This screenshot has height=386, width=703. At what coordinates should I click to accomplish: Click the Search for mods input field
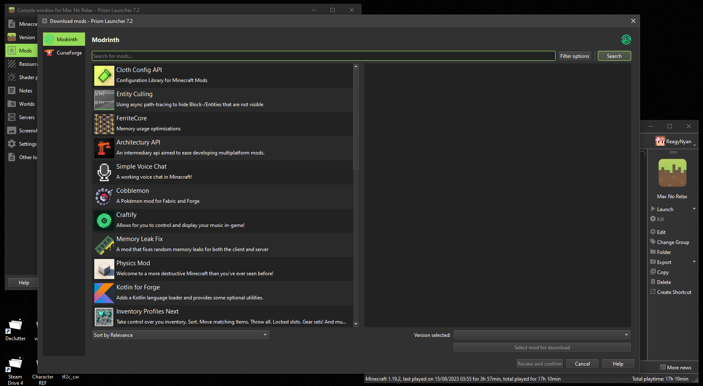[323, 56]
